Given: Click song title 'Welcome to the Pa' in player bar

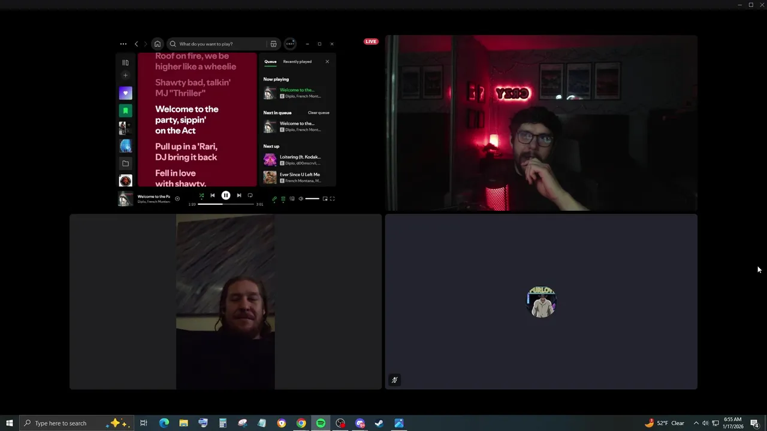Looking at the screenshot, I should 153,196.
